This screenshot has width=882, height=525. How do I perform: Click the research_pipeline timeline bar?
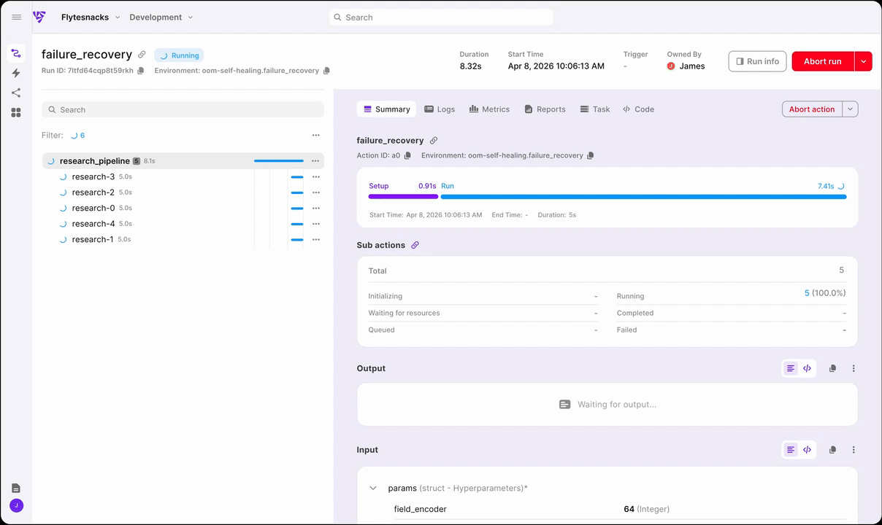point(279,161)
